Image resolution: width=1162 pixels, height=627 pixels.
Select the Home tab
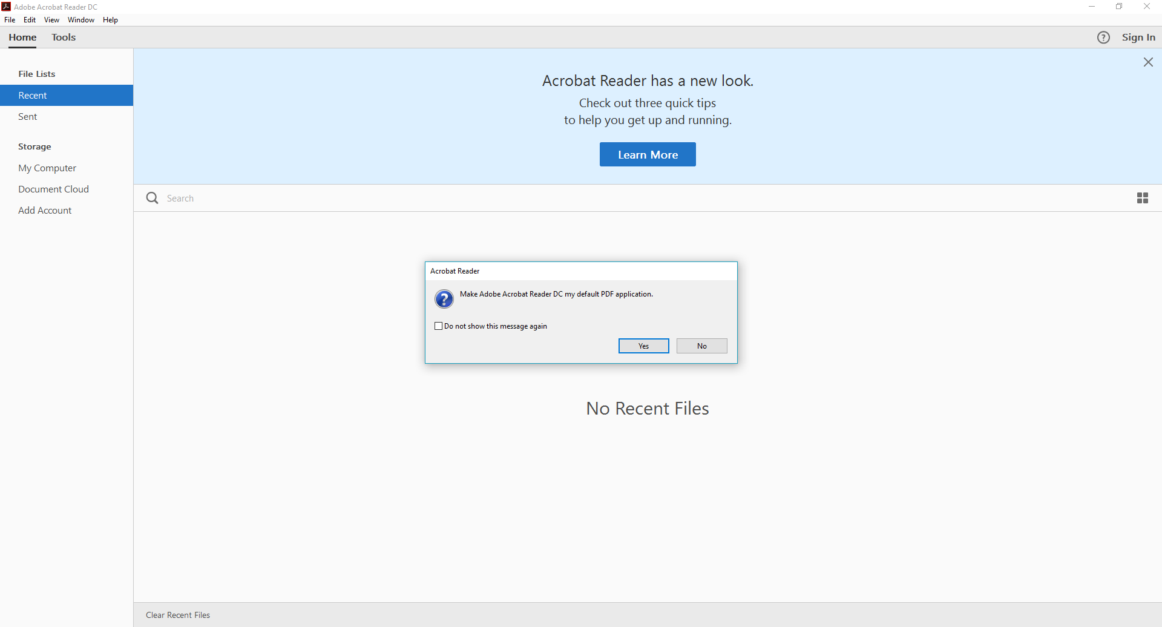[x=22, y=38]
